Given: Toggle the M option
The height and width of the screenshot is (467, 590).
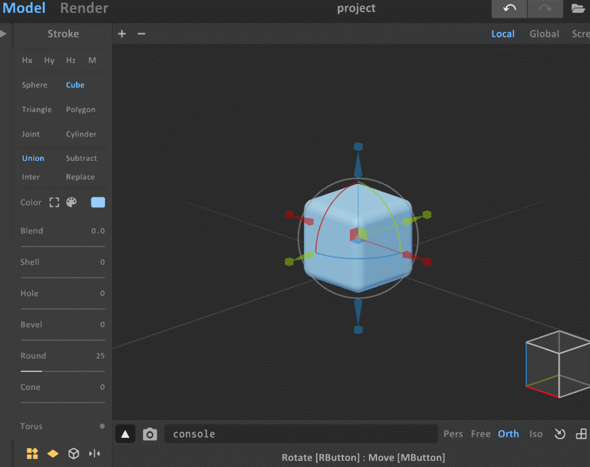Looking at the screenshot, I should pyautogui.click(x=92, y=60).
